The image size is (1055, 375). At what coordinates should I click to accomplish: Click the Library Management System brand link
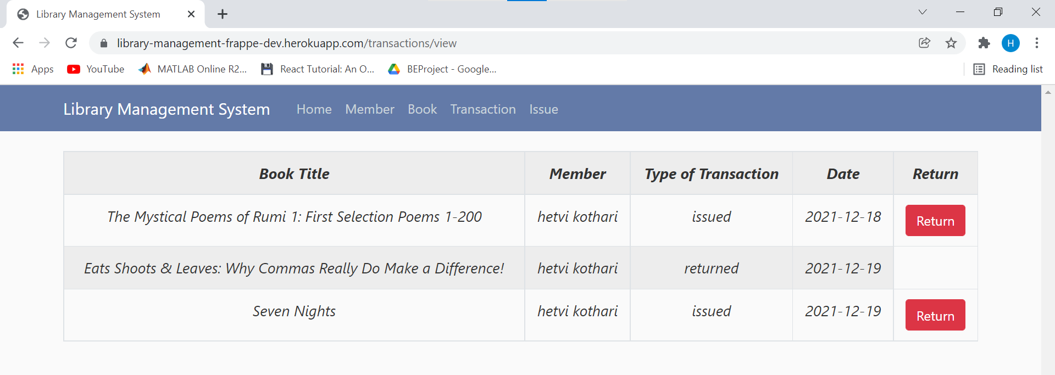(166, 109)
